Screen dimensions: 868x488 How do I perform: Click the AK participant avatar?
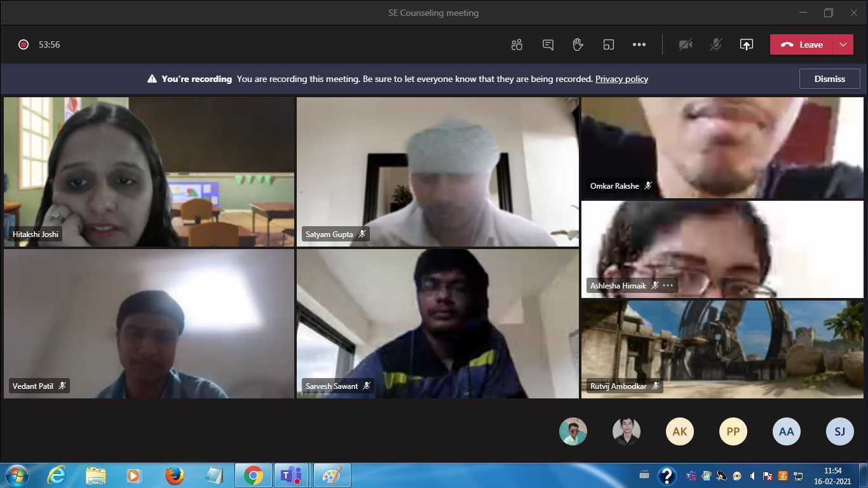click(679, 431)
